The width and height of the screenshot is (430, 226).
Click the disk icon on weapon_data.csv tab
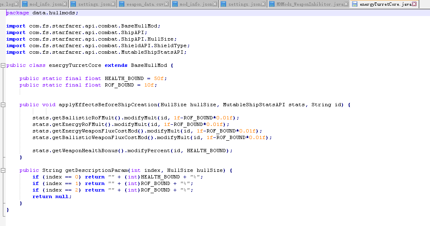(x=121, y=4)
